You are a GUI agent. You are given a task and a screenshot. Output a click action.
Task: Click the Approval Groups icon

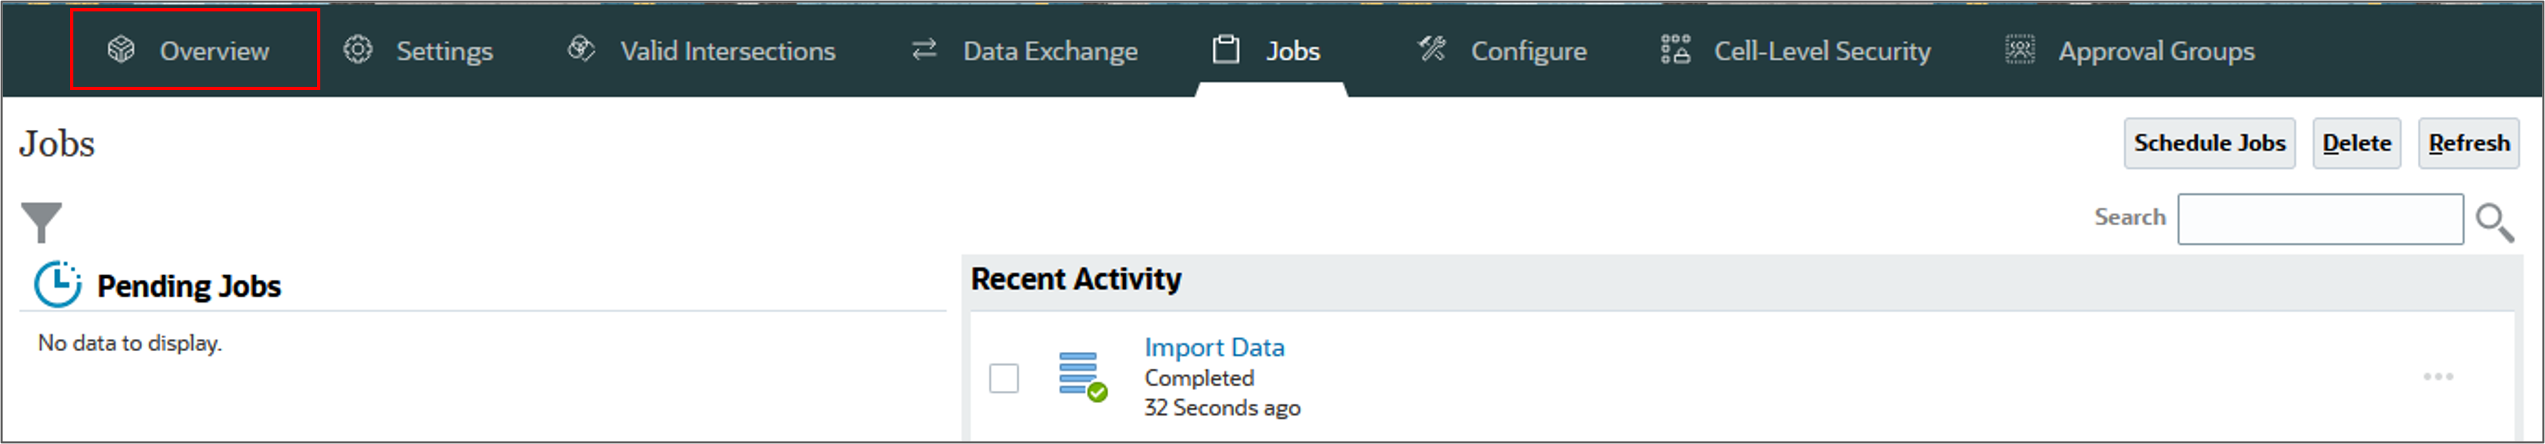click(x=2020, y=49)
